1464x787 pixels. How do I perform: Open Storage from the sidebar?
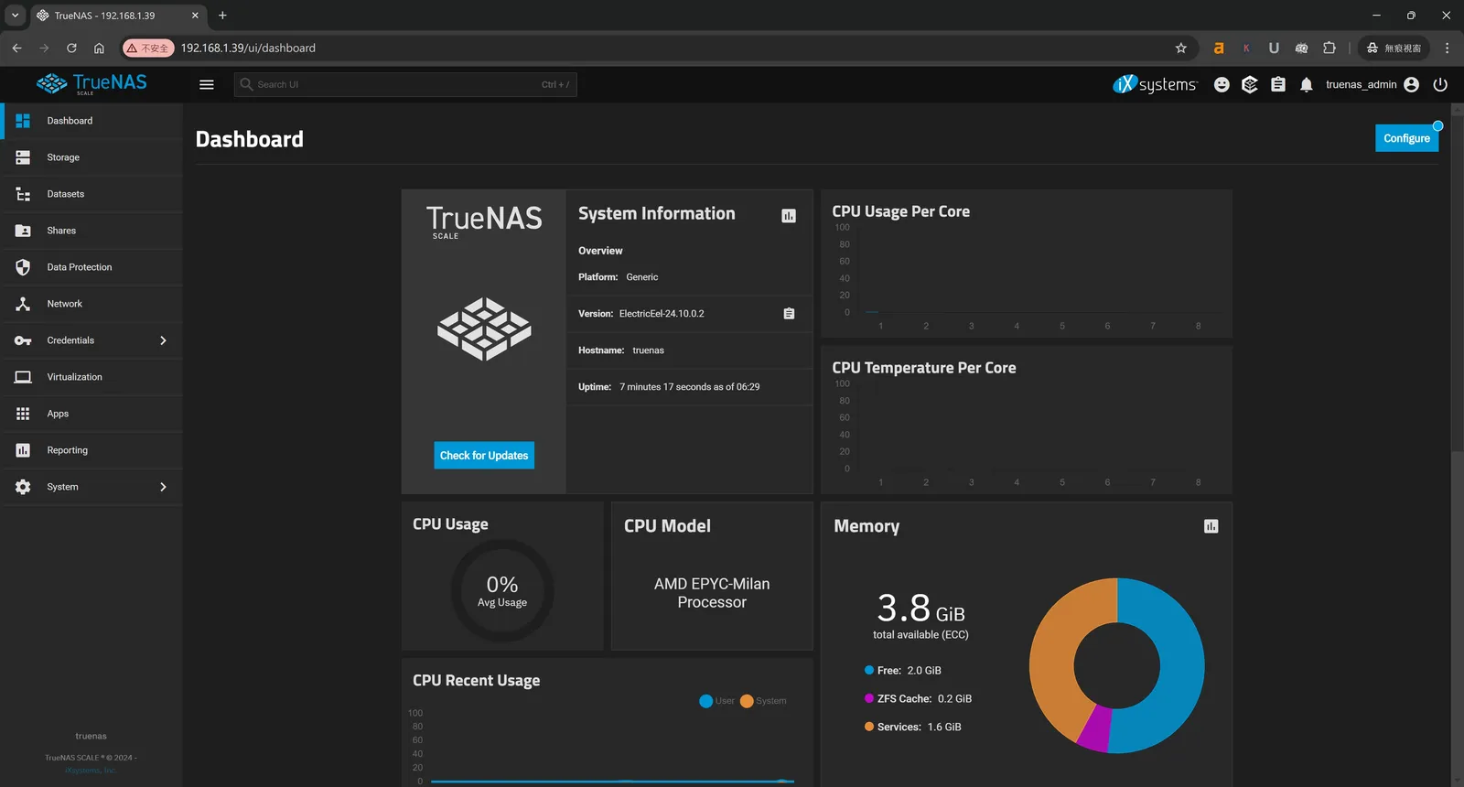pos(91,157)
